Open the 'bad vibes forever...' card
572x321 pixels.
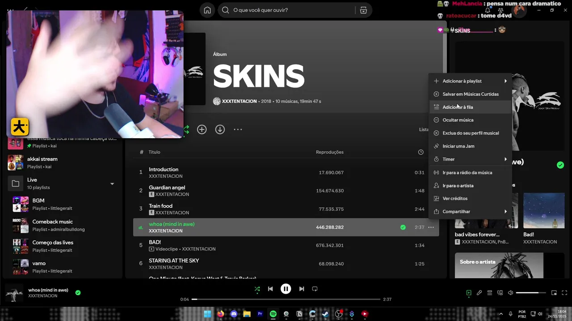pyautogui.click(x=486, y=219)
